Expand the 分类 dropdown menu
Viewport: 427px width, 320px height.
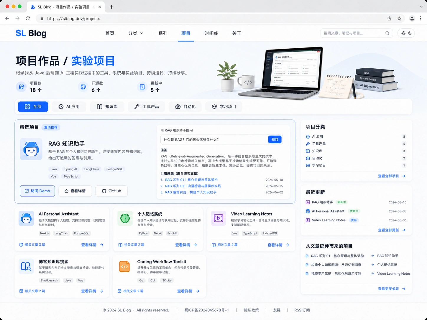(x=136, y=33)
